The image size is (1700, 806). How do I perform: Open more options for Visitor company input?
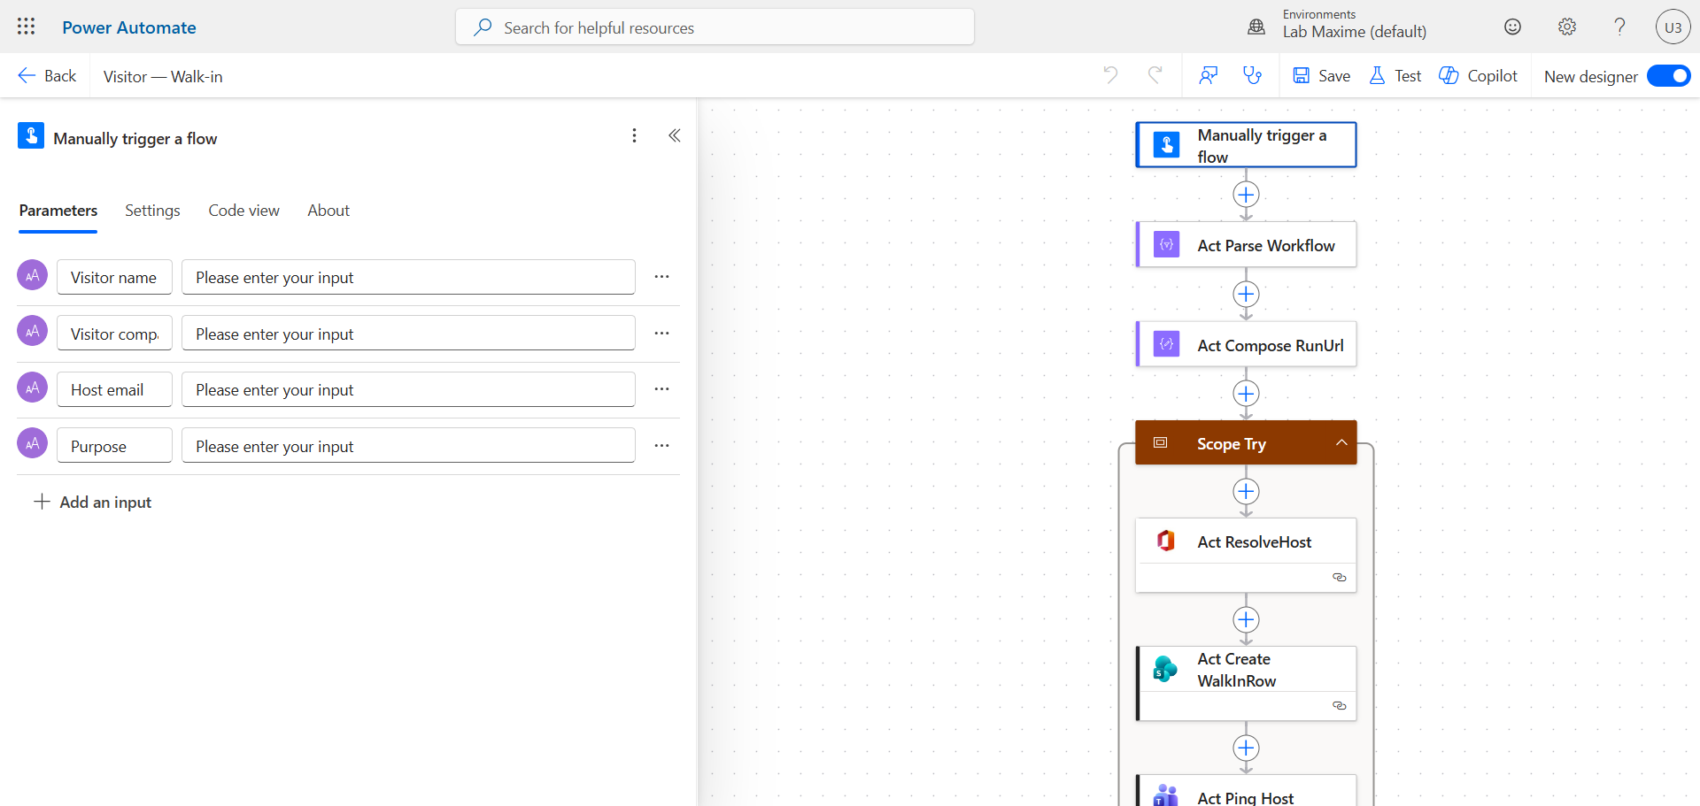coord(661,334)
